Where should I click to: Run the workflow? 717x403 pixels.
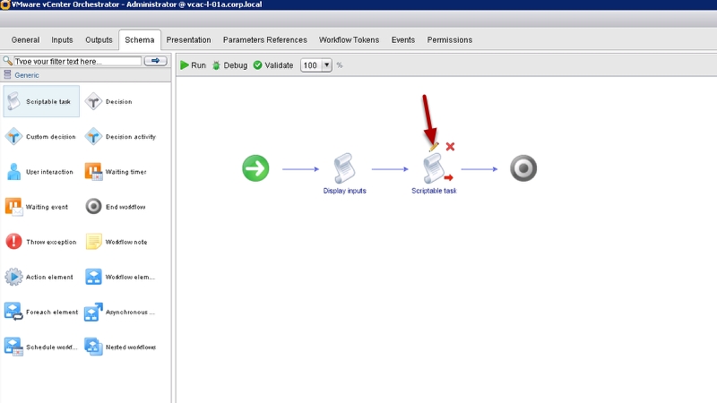point(193,65)
